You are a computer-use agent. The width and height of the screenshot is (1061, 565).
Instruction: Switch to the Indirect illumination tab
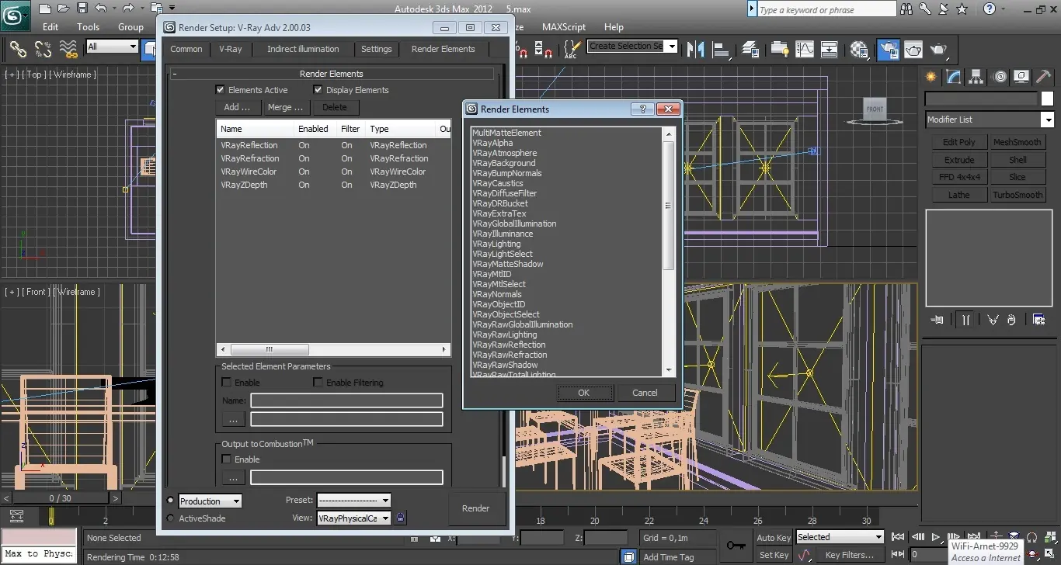click(303, 49)
